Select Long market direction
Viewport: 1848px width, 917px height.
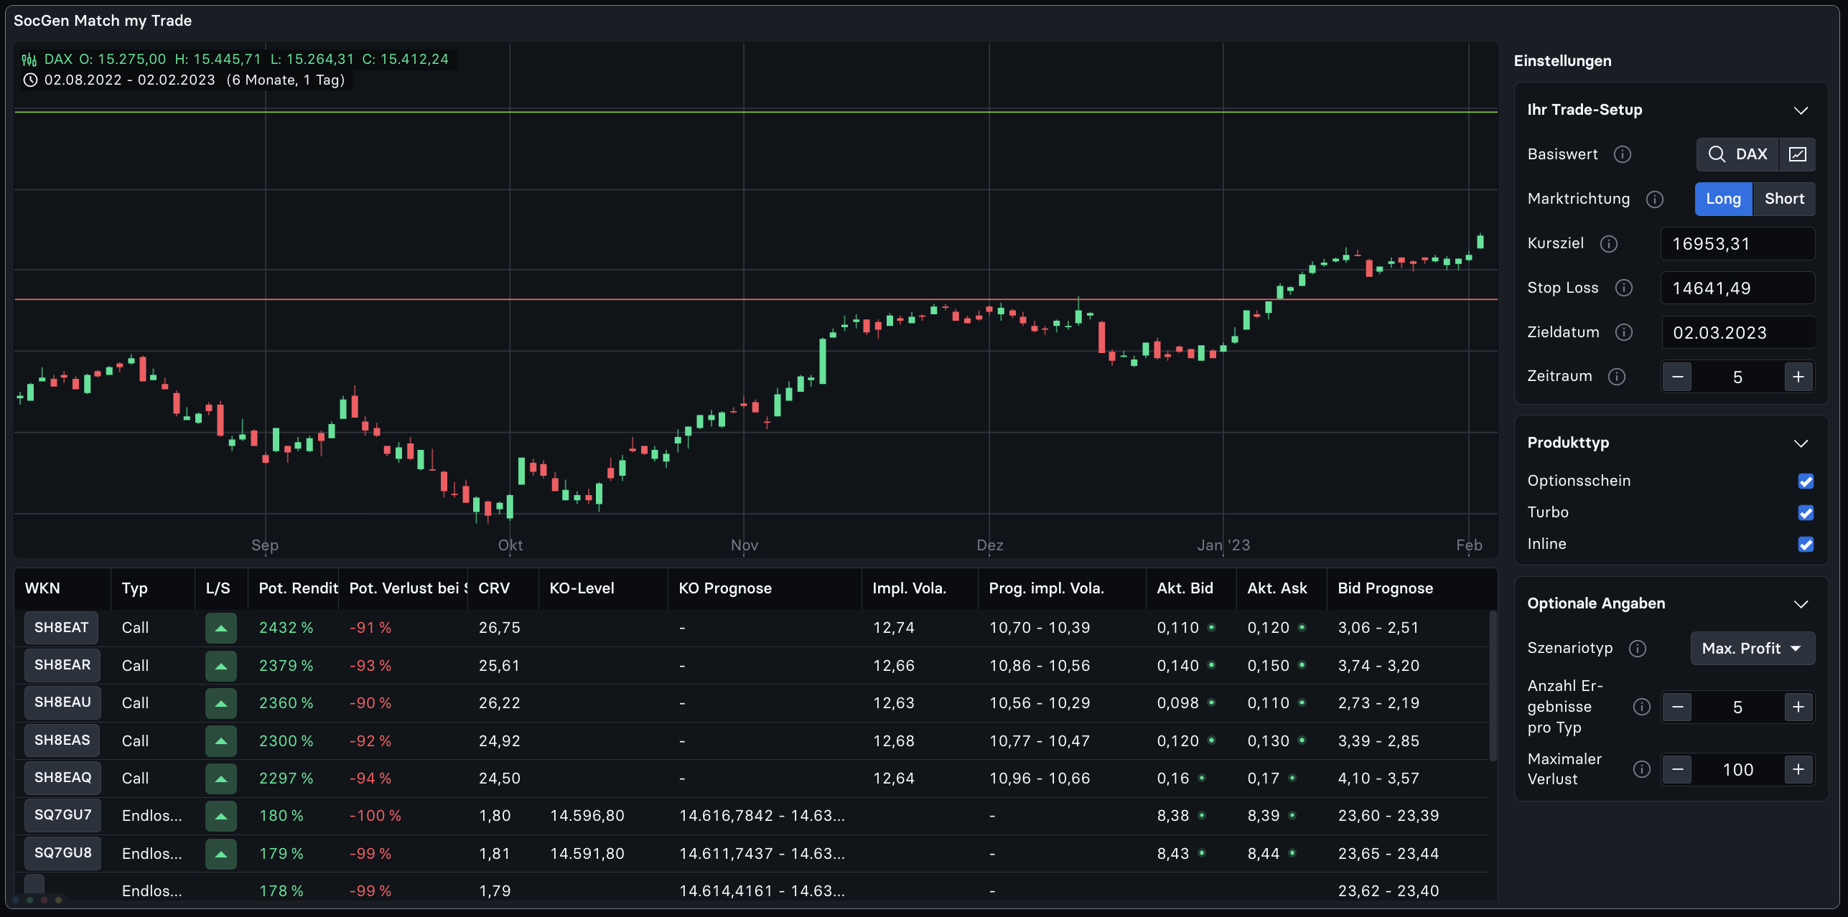tap(1723, 199)
